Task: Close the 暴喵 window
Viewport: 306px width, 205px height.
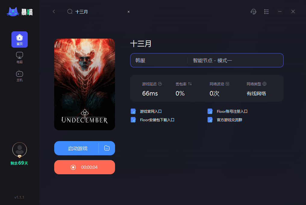Action: 293,11
